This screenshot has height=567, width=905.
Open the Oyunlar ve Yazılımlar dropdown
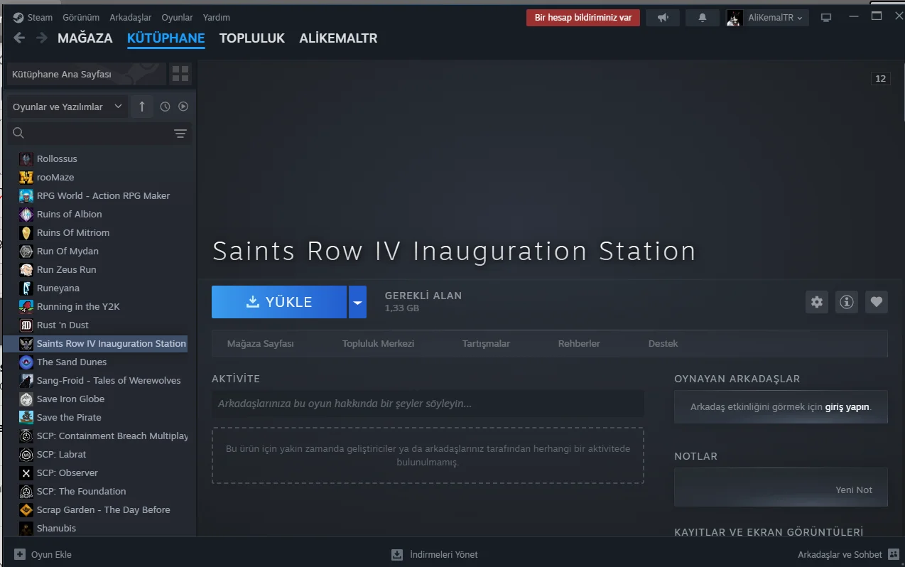67,107
